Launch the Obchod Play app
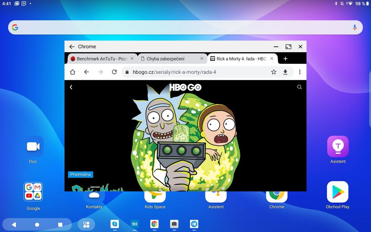The image size is (371, 232). pyautogui.click(x=337, y=191)
